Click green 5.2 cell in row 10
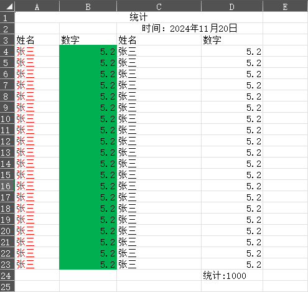Image resolution: width=308 pixels, height=292 pixels. tap(88, 118)
